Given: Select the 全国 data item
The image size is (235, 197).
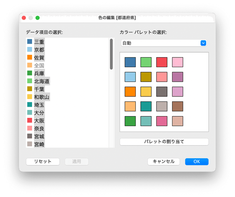Looking at the screenshot, I should click(x=39, y=65).
